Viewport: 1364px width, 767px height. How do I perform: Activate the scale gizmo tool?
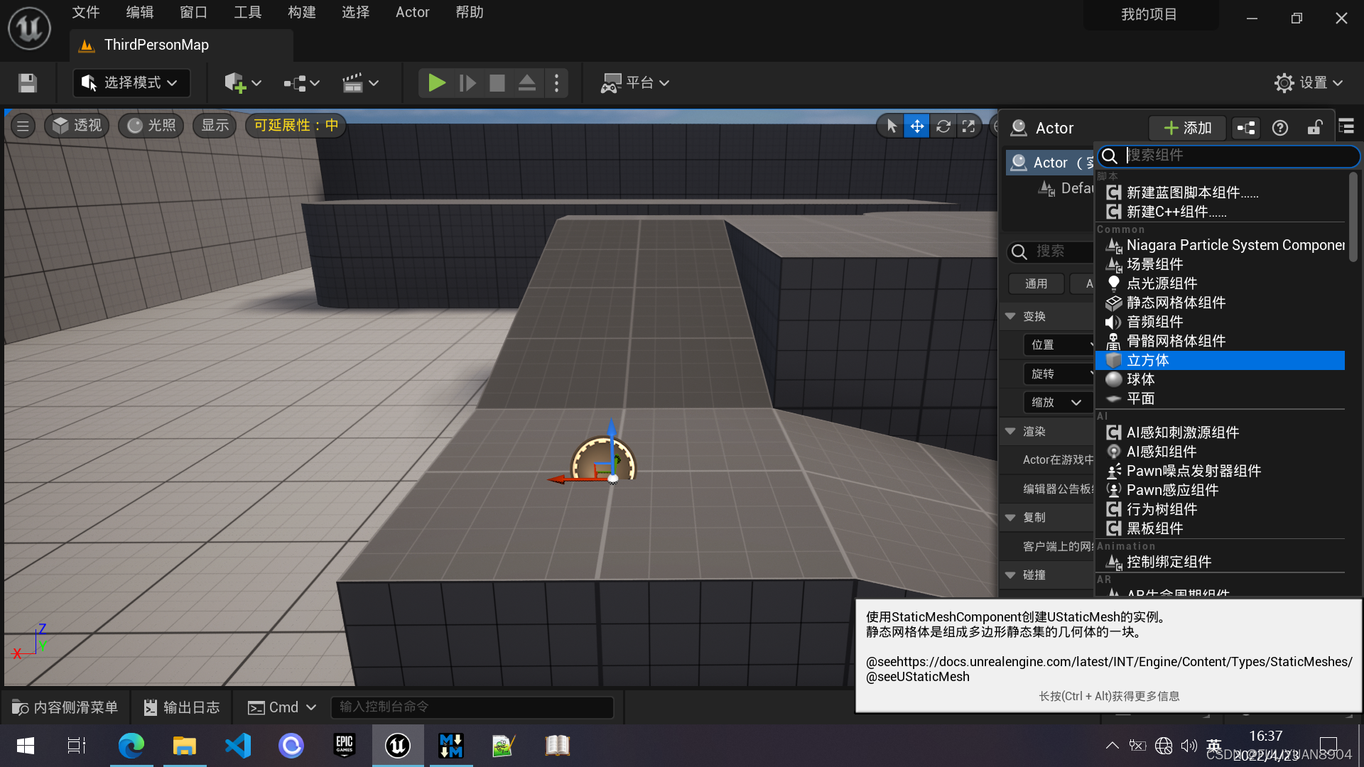click(968, 126)
